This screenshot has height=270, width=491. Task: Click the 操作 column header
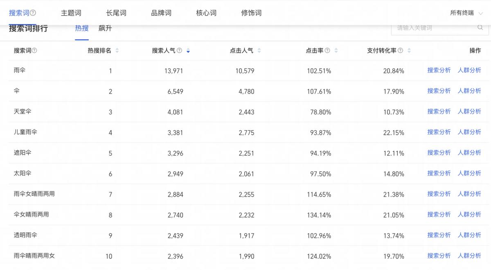pyautogui.click(x=475, y=50)
